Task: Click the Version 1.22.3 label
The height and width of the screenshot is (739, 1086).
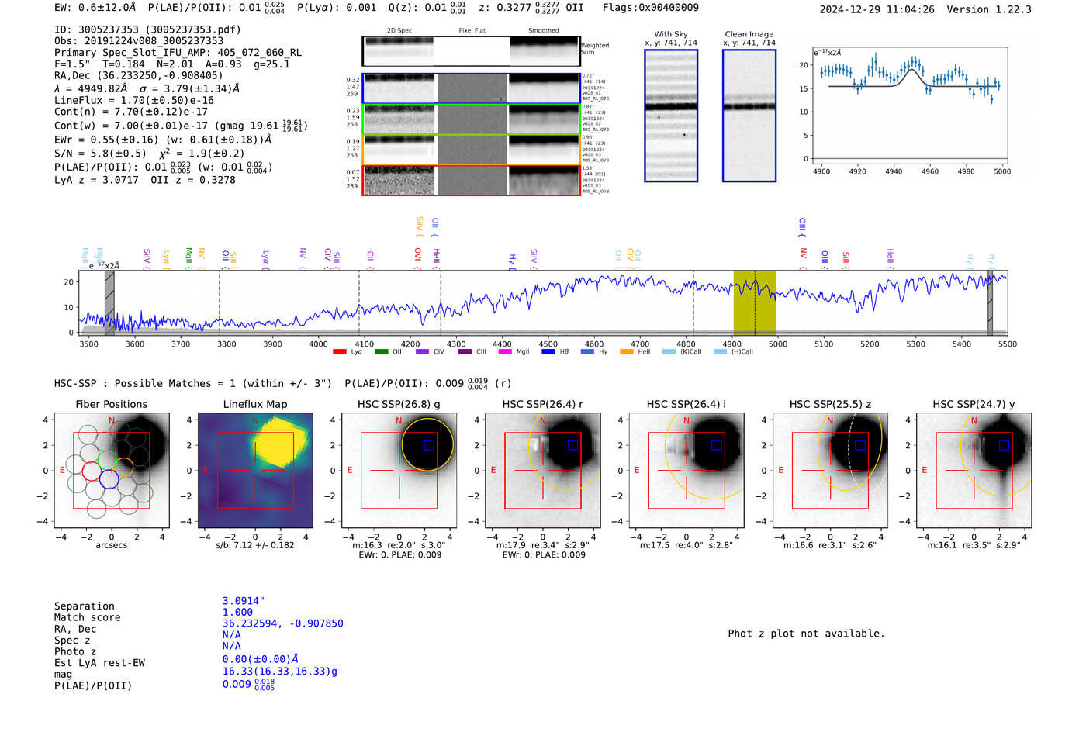Action: [x=989, y=9]
